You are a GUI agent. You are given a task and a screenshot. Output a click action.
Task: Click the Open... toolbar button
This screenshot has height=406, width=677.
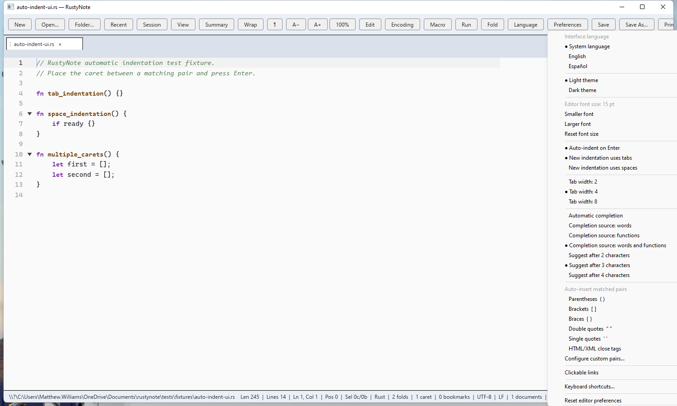50,24
